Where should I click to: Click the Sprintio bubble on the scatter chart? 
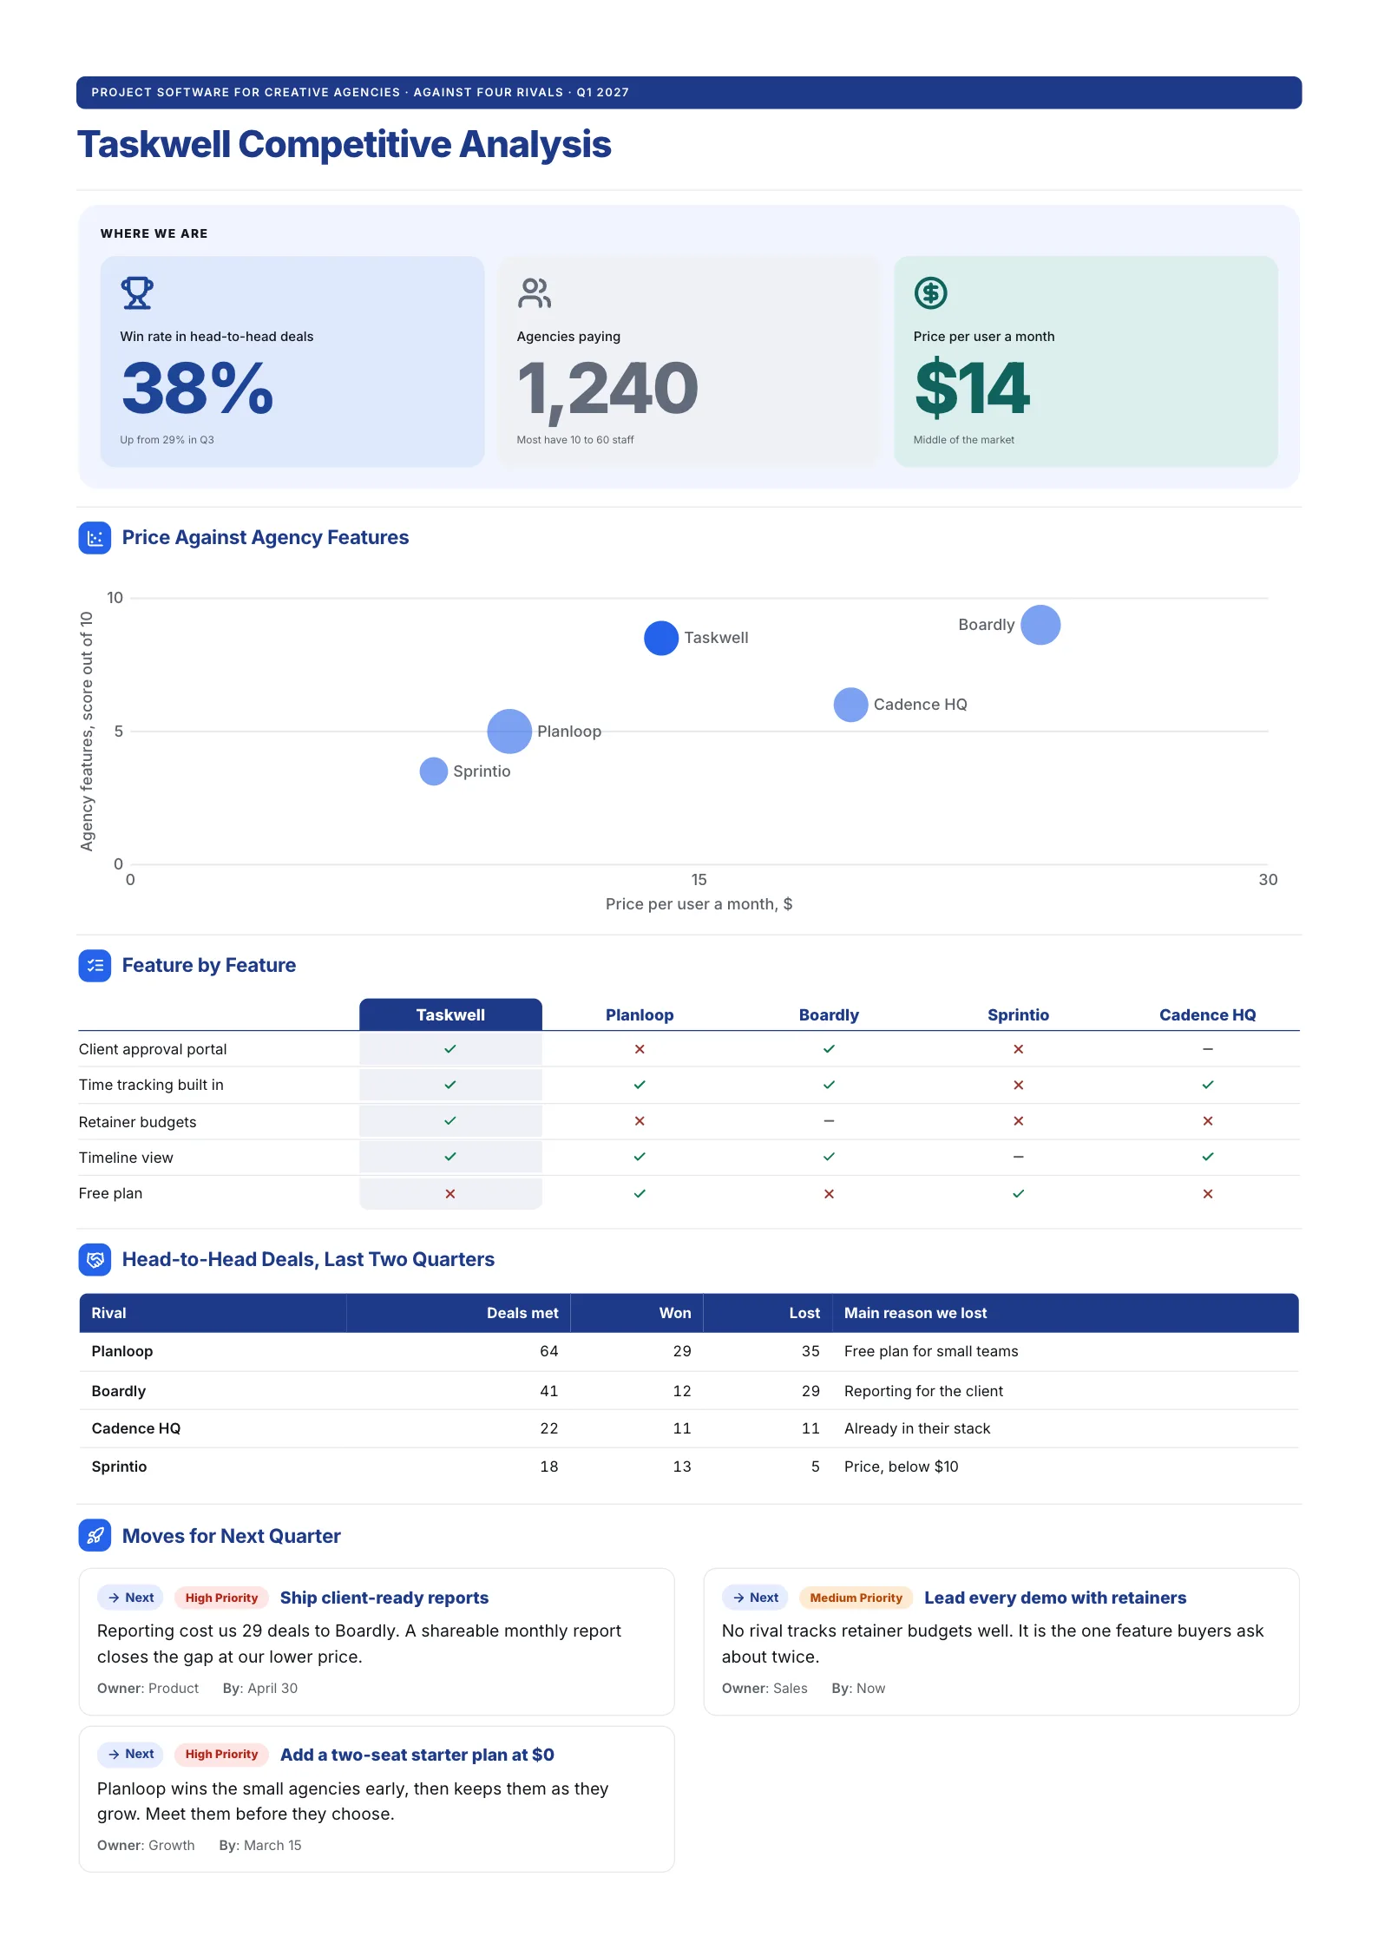click(433, 771)
